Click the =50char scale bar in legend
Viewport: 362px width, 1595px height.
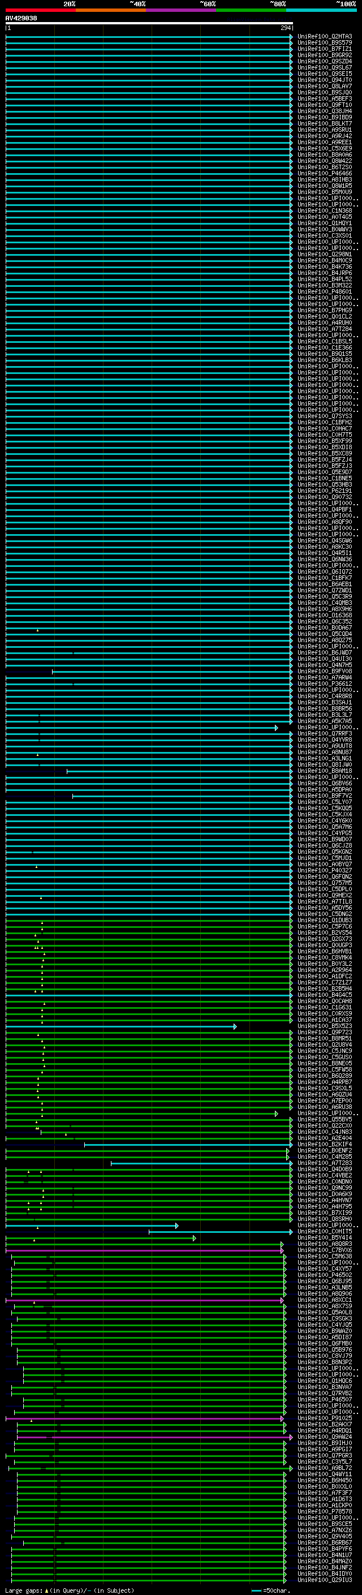pyautogui.click(x=256, y=1590)
